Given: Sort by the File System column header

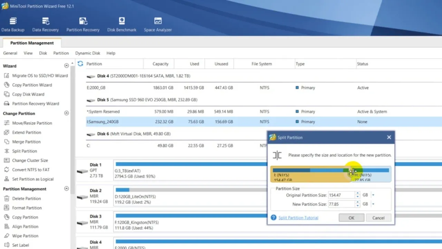Looking at the screenshot, I should 261,64.
